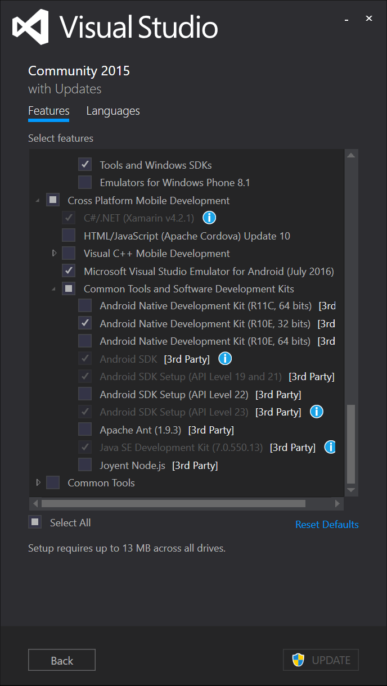Click the info icon beside Android SDK
Image resolution: width=387 pixels, height=686 pixels.
(x=225, y=358)
